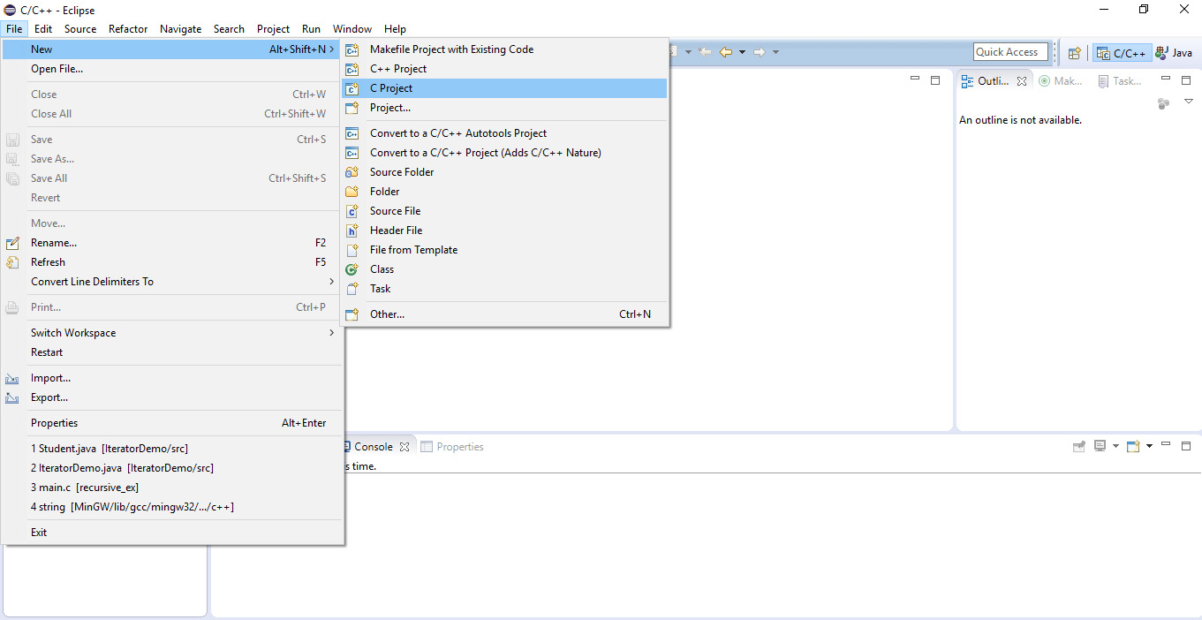Click the Quick Access field
The width and height of the screenshot is (1202, 620).
pos(1010,51)
